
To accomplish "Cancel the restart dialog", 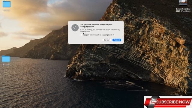I will tap(106, 40).
